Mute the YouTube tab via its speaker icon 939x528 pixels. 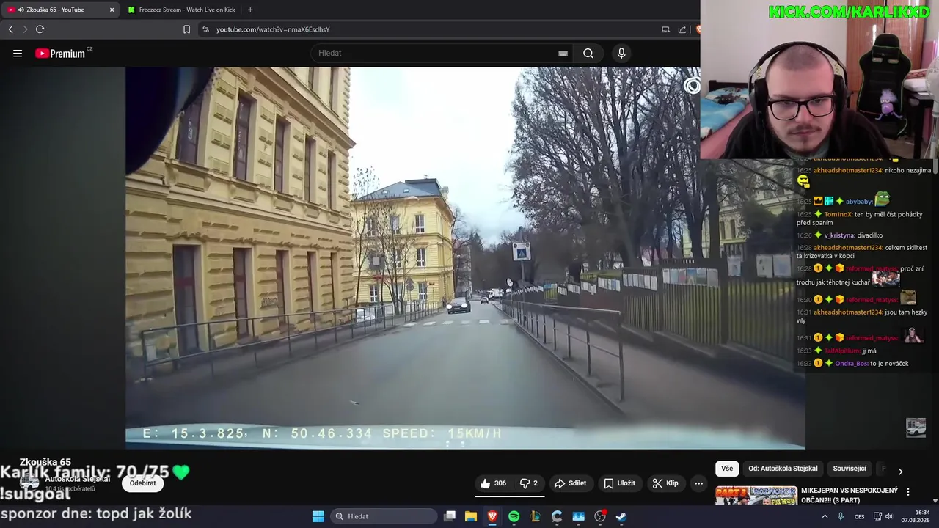[21, 10]
